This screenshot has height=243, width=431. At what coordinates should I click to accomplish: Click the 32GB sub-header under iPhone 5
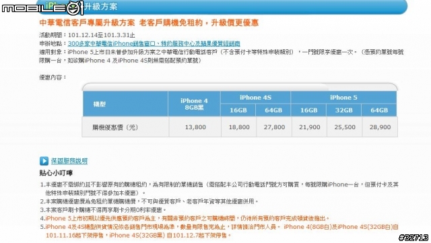click(344, 110)
